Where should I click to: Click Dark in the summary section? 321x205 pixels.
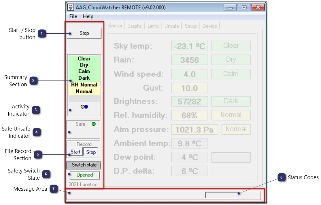(x=84, y=78)
